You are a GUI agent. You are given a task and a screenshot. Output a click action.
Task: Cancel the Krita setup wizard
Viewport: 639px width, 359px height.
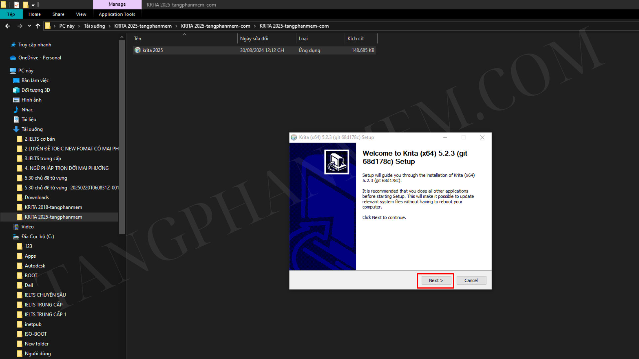click(471, 280)
